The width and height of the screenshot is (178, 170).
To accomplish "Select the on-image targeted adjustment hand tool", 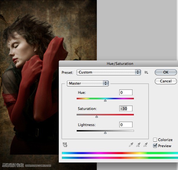I will point(65,145).
